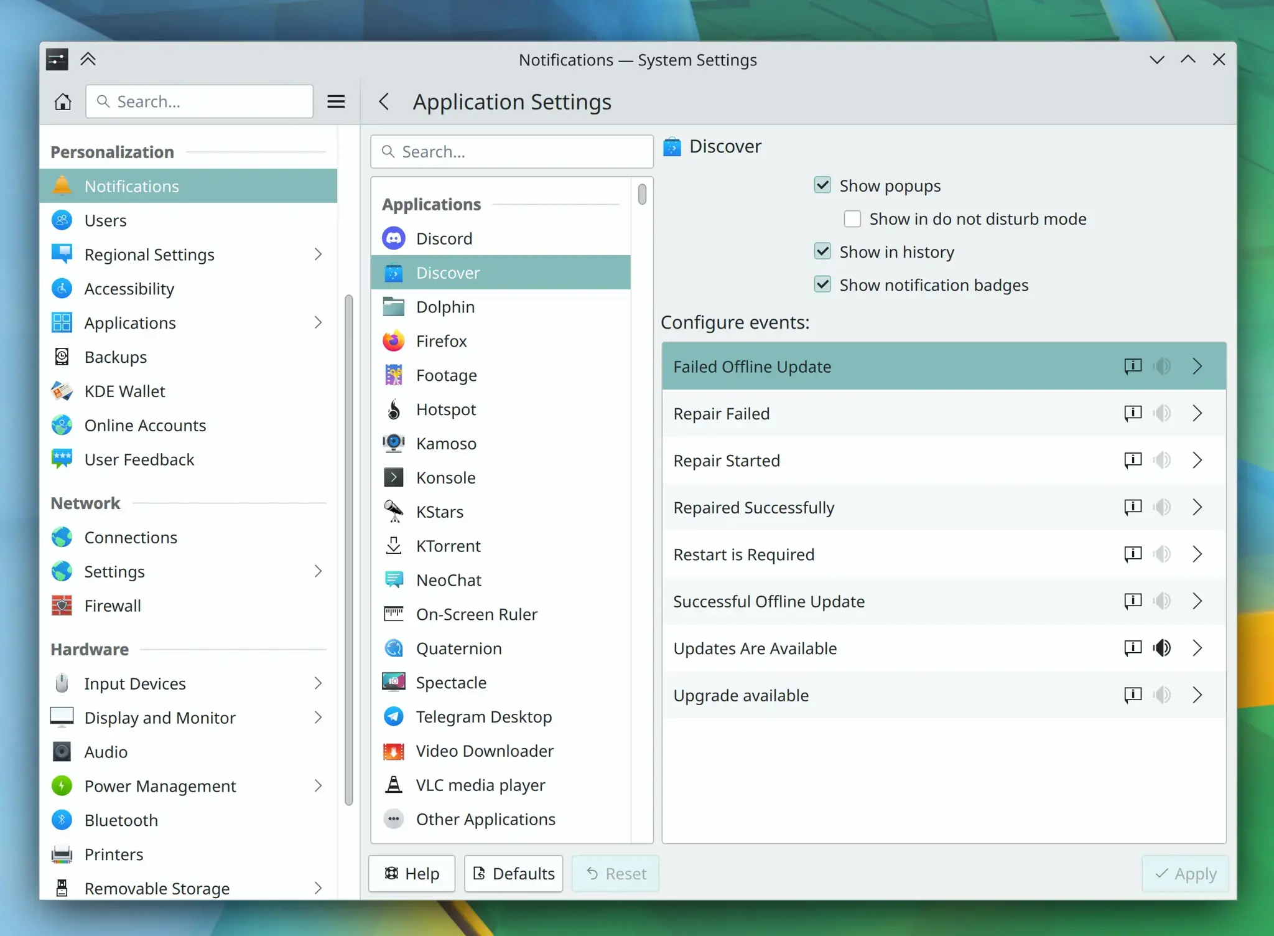Open Bluetooth settings in sidebar

(x=121, y=820)
